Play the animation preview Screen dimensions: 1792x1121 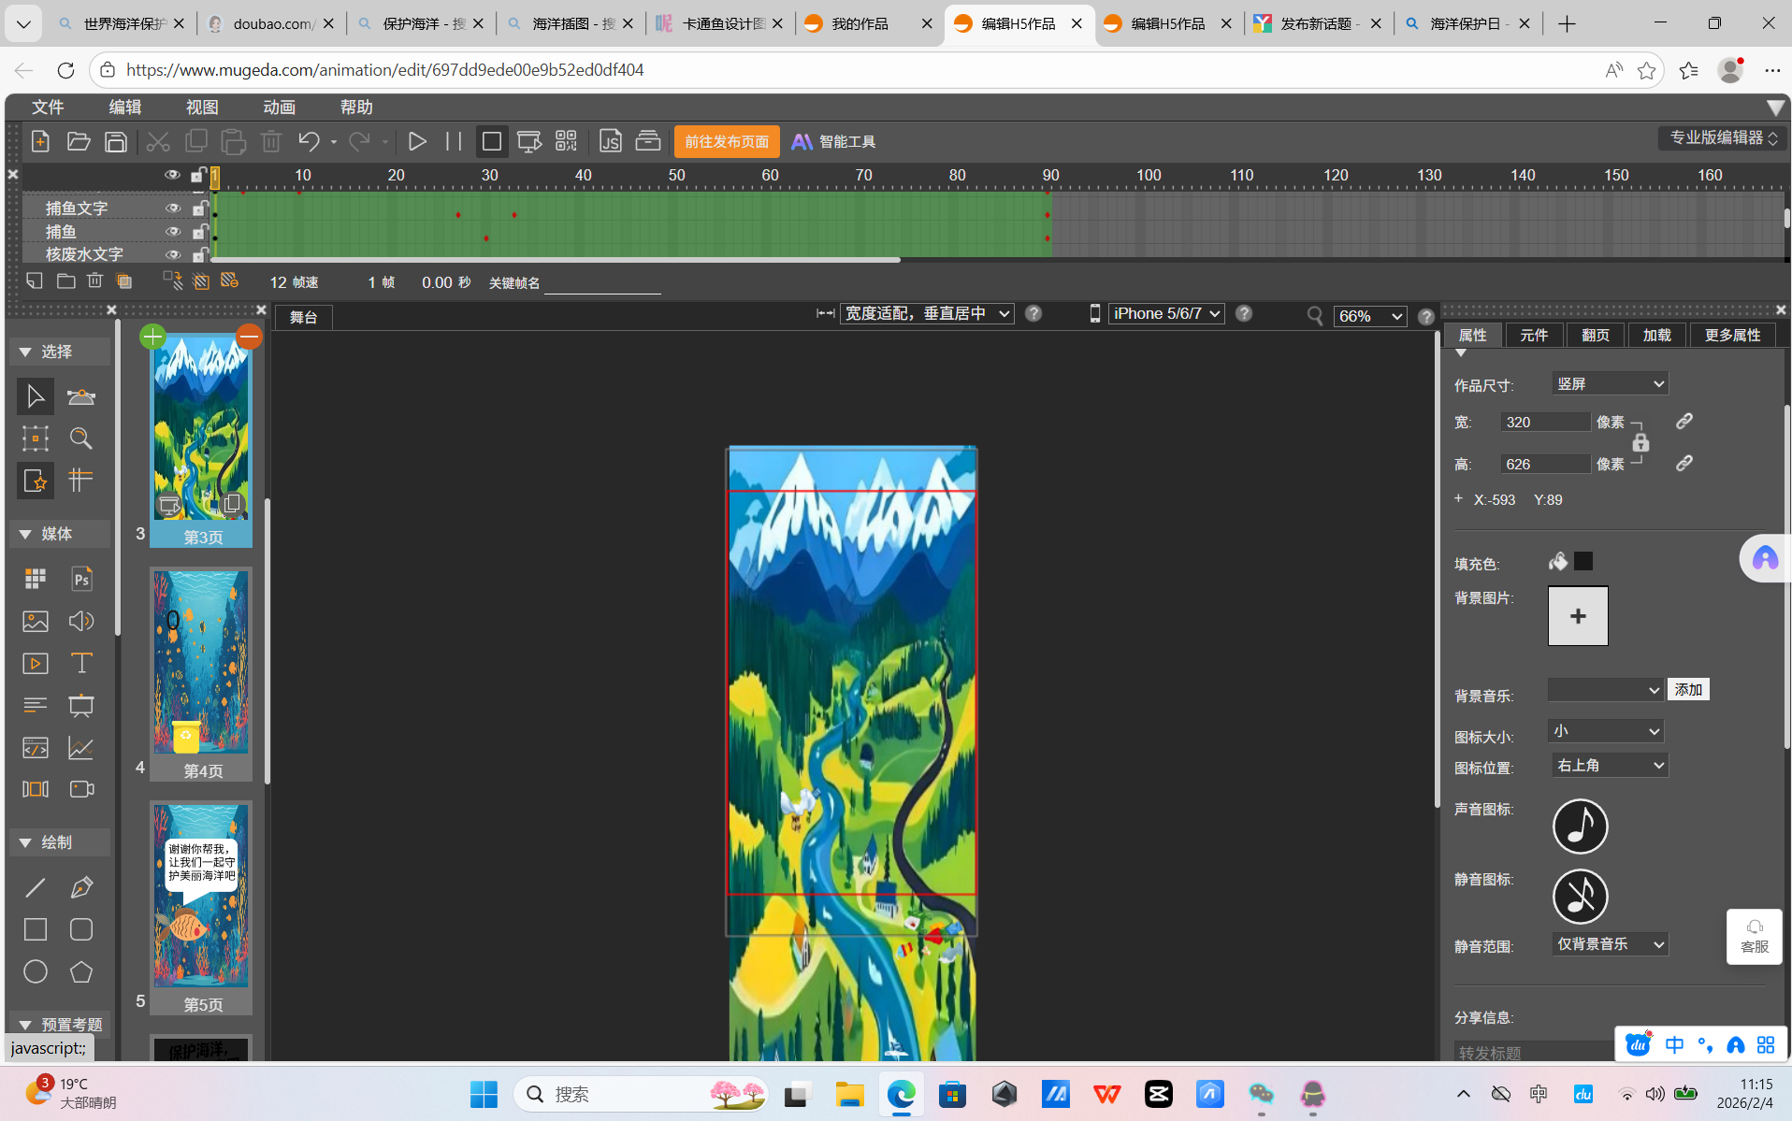(417, 141)
